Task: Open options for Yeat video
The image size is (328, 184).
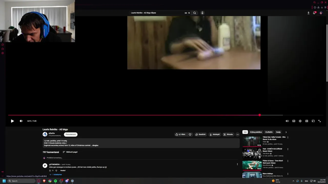Action: click(288, 149)
